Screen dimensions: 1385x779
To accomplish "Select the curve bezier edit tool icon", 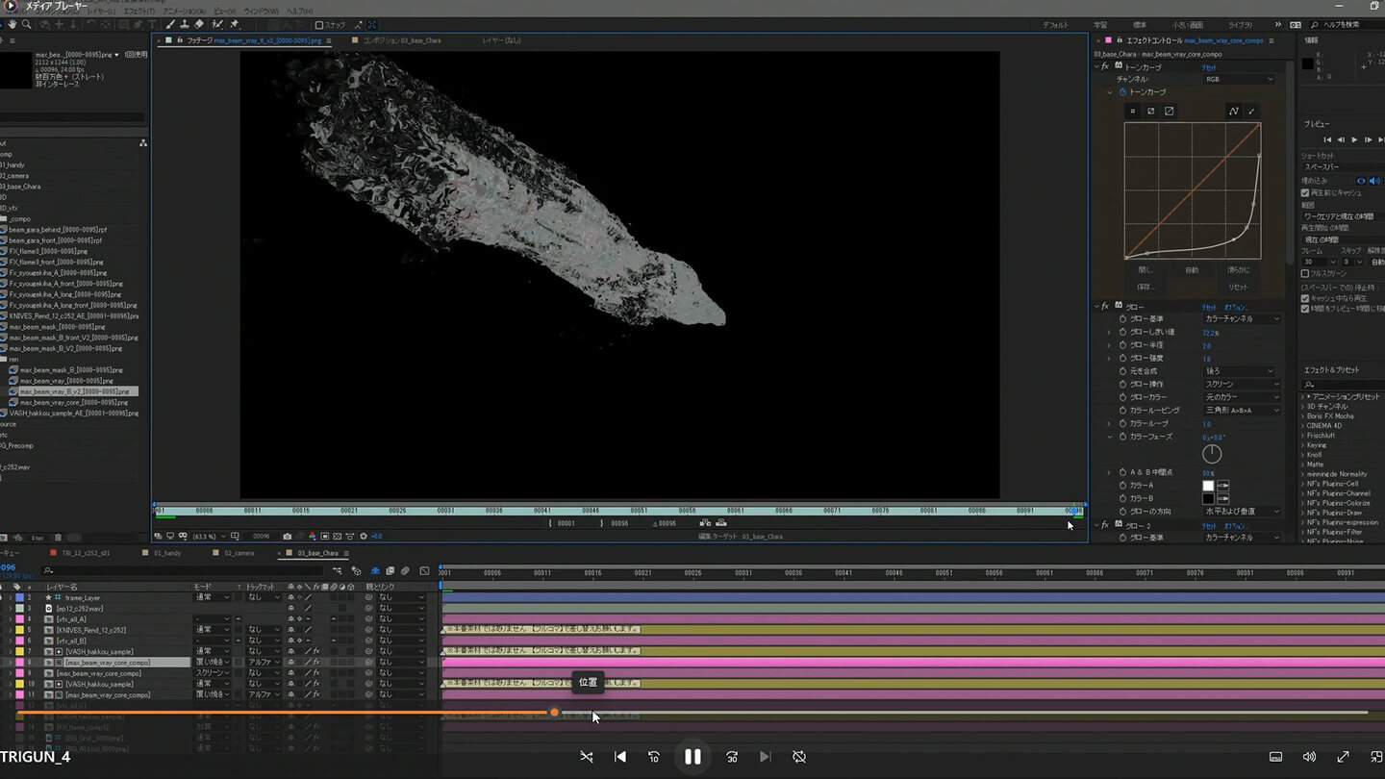I will (x=1234, y=112).
